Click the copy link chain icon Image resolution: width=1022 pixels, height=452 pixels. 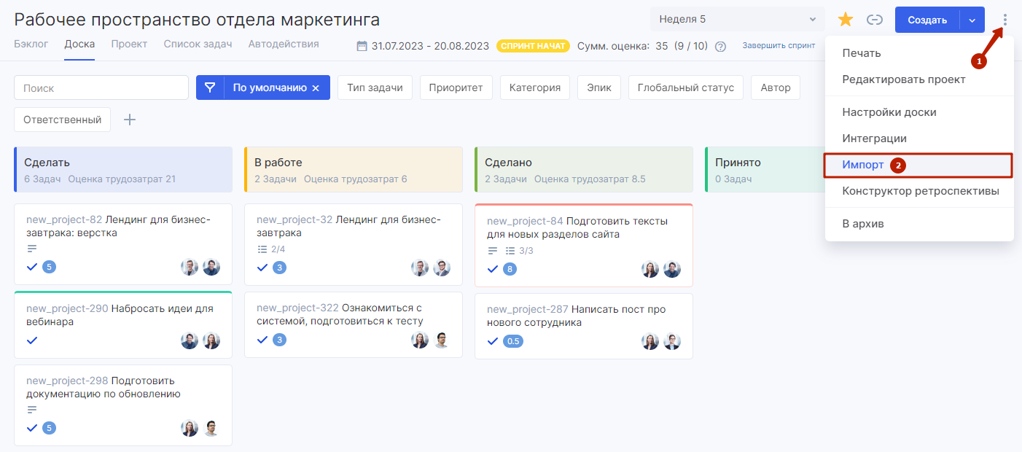pyautogui.click(x=875, y=20)
